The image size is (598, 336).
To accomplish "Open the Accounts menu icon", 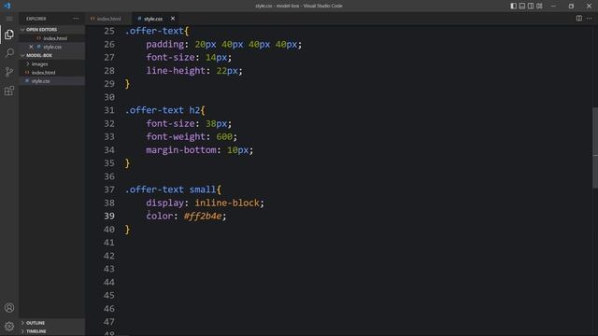I will 9,308.
